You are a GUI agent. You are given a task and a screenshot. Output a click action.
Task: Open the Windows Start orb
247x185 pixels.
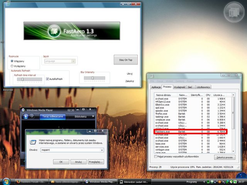pyautogui.click(x=6, y=182)
